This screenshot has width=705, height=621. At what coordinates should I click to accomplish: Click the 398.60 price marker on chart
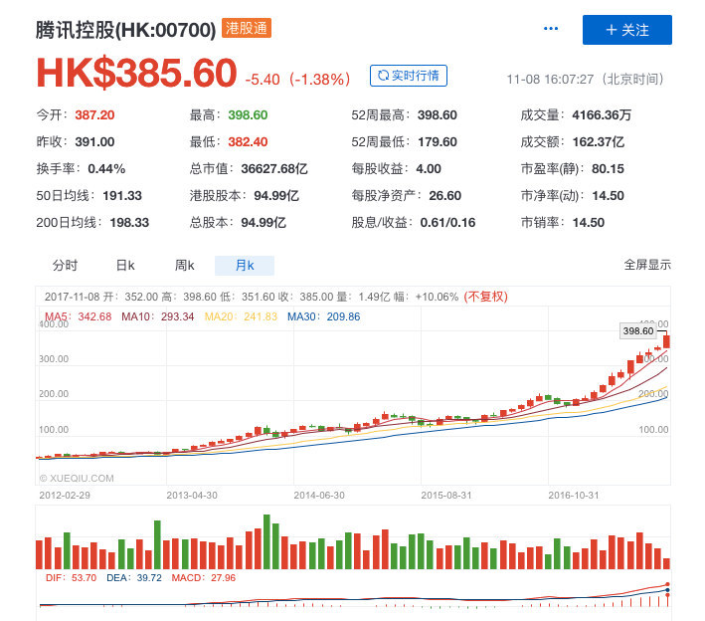coord(638,331)
